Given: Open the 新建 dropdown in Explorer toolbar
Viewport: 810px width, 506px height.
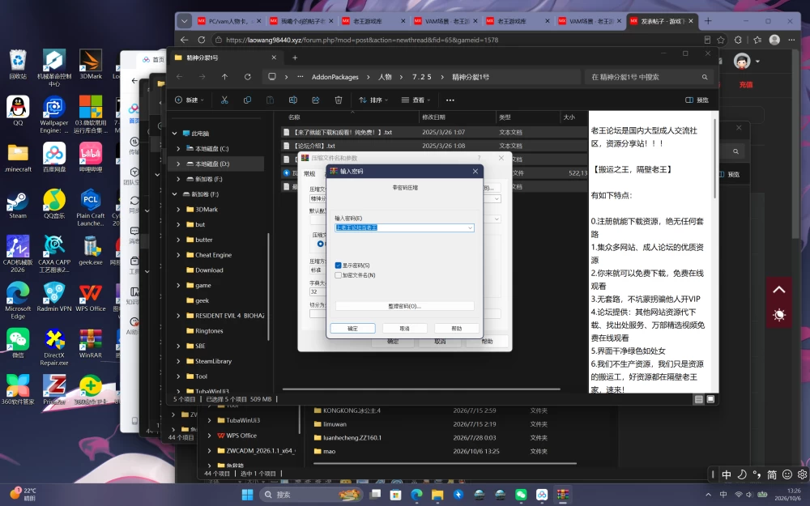Looking at the screenshot, I should pyautogui.click(x=189, y=100).
